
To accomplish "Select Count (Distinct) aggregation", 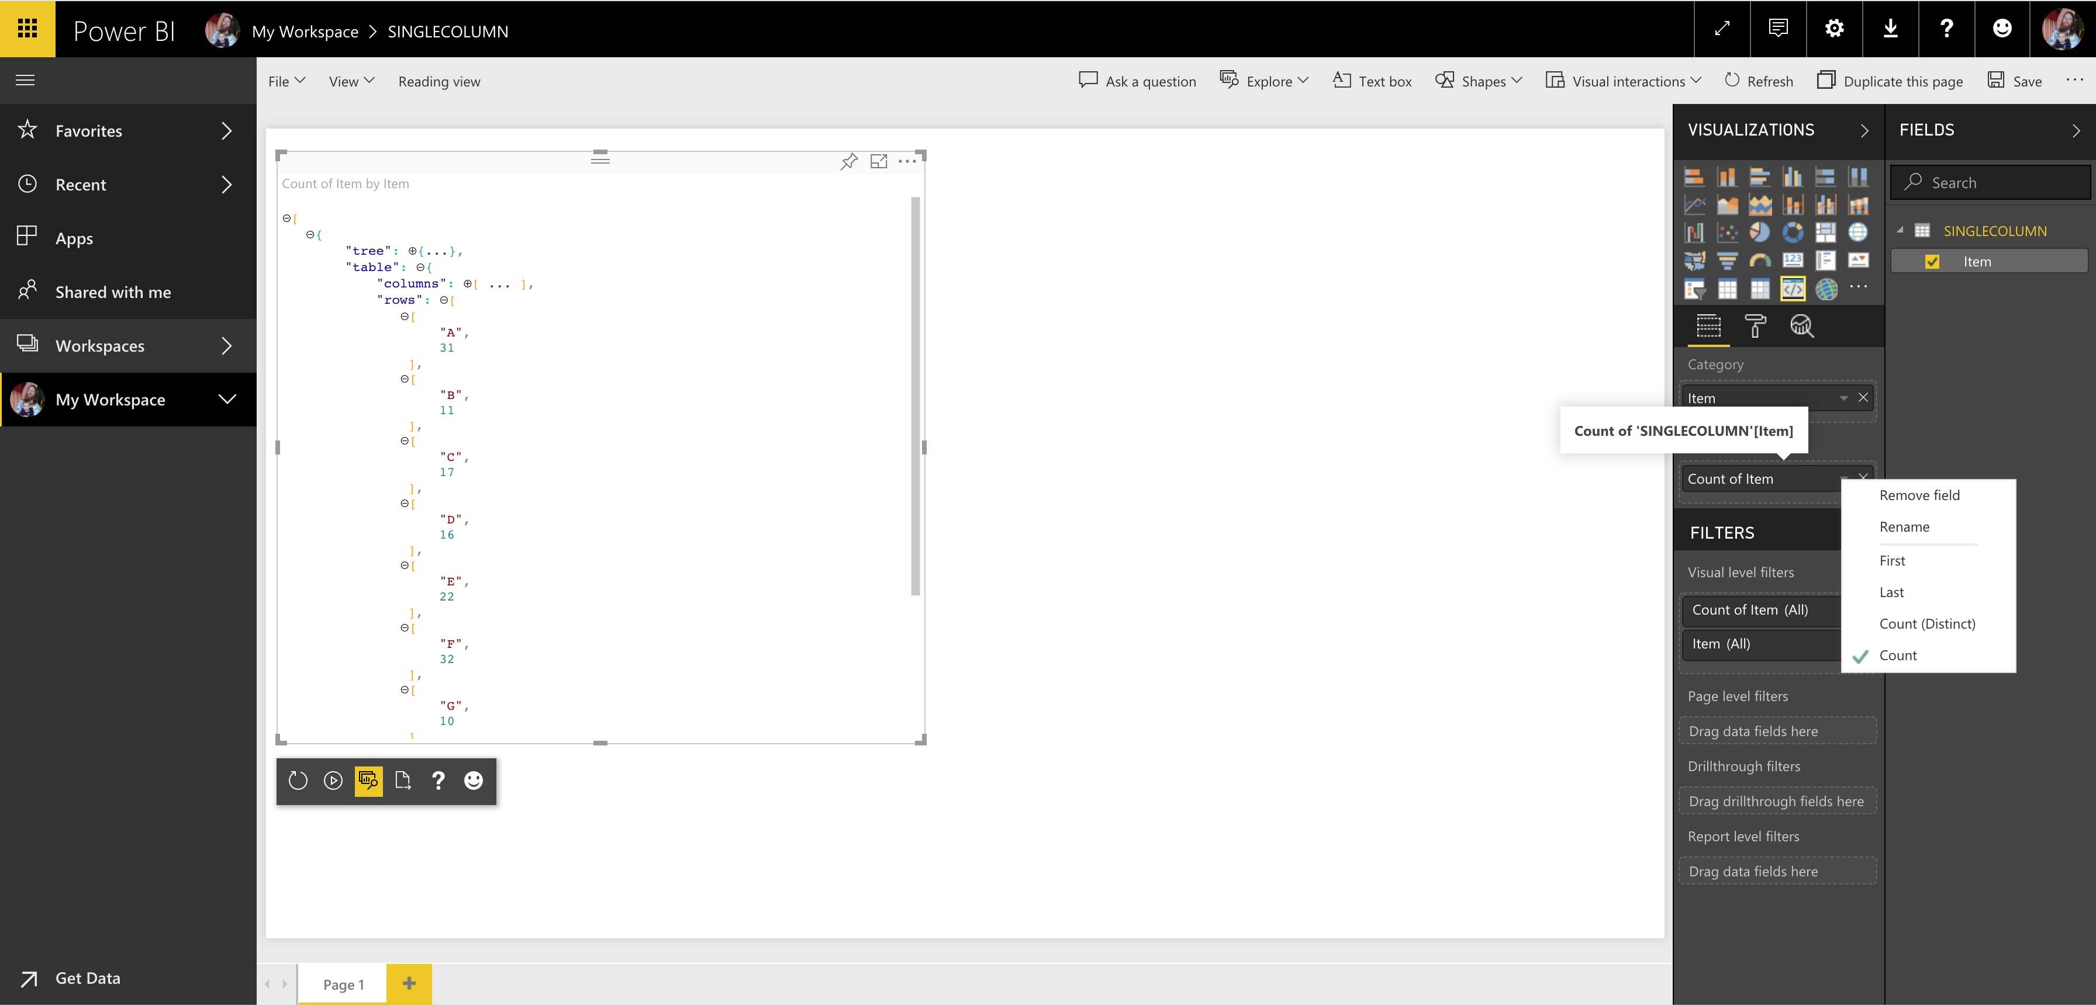I will [x=1927, y=625].
